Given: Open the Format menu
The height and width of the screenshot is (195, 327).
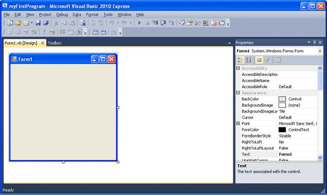Looking at the screenshot, I should [92, 14].
